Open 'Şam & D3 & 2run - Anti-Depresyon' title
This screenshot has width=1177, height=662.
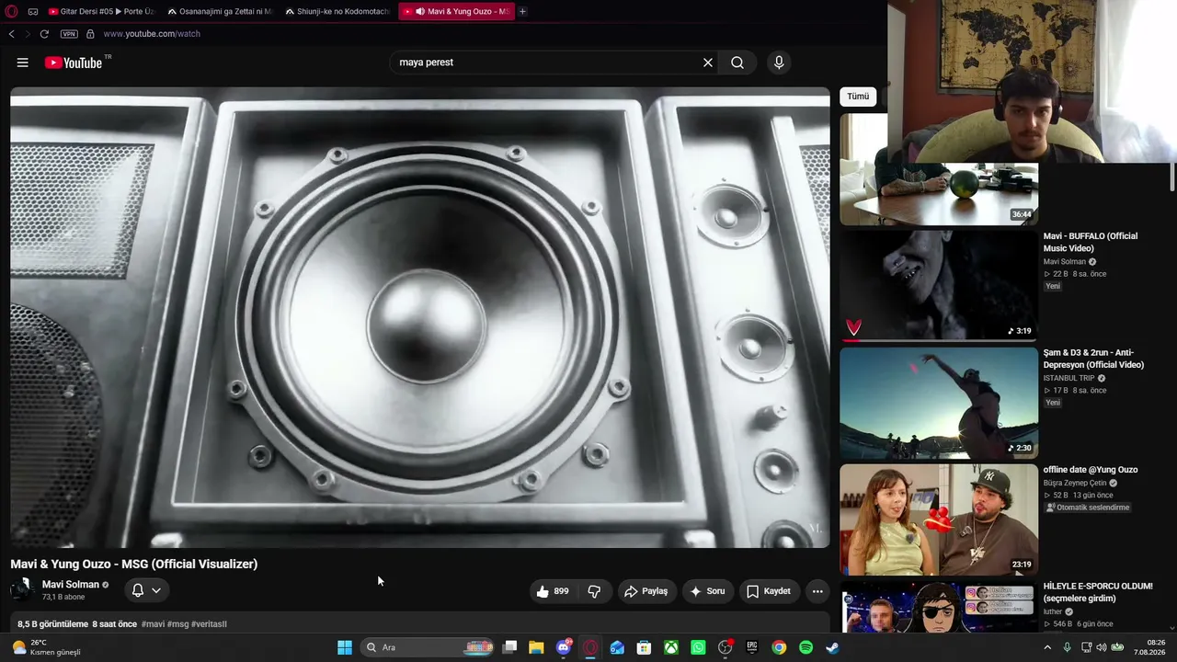(1093, 359)
